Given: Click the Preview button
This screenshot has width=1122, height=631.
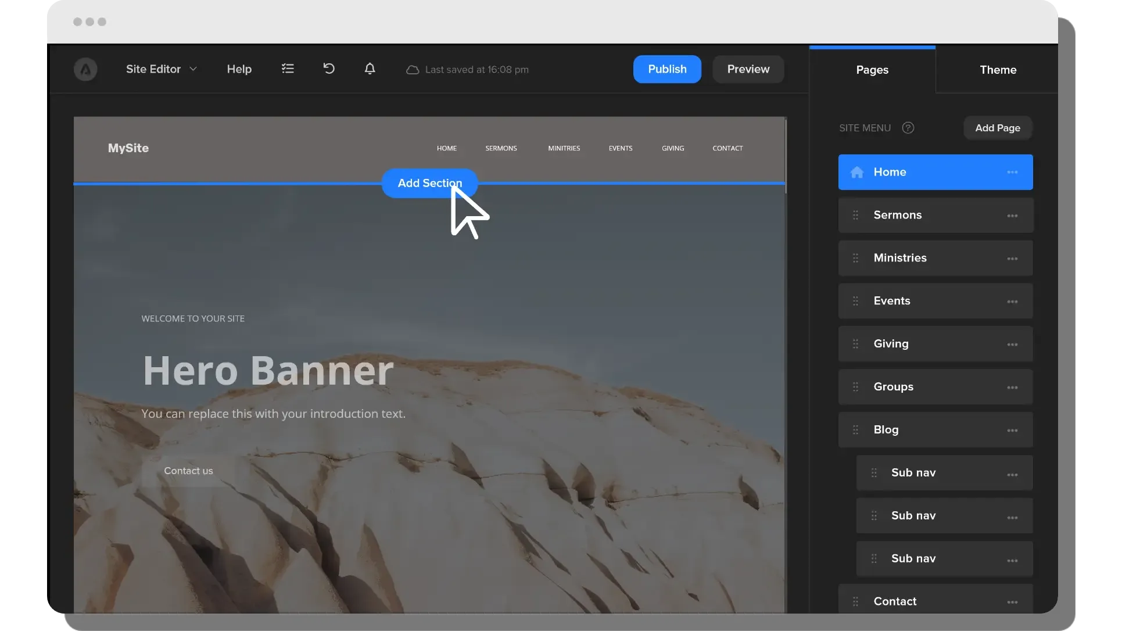Looking at the screenshot, I should point(748,69).
